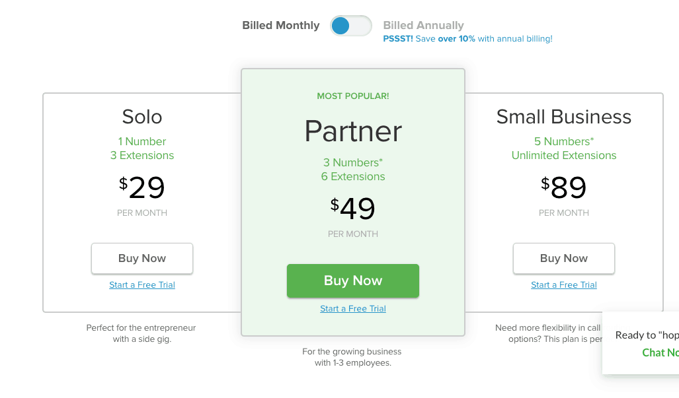Click the Ready to hop chat popup

tap(645, 335)
